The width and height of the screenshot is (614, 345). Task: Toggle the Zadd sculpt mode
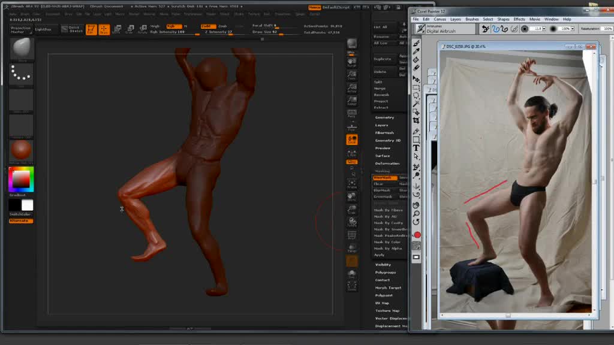pos(207,26)
